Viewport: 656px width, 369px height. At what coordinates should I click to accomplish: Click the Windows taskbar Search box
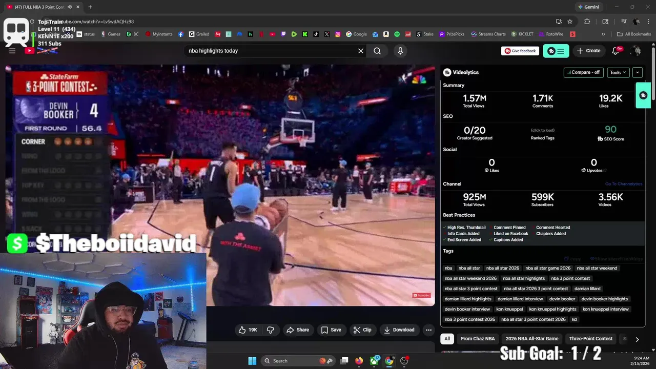pyautogui.click(x=297, y=361)
